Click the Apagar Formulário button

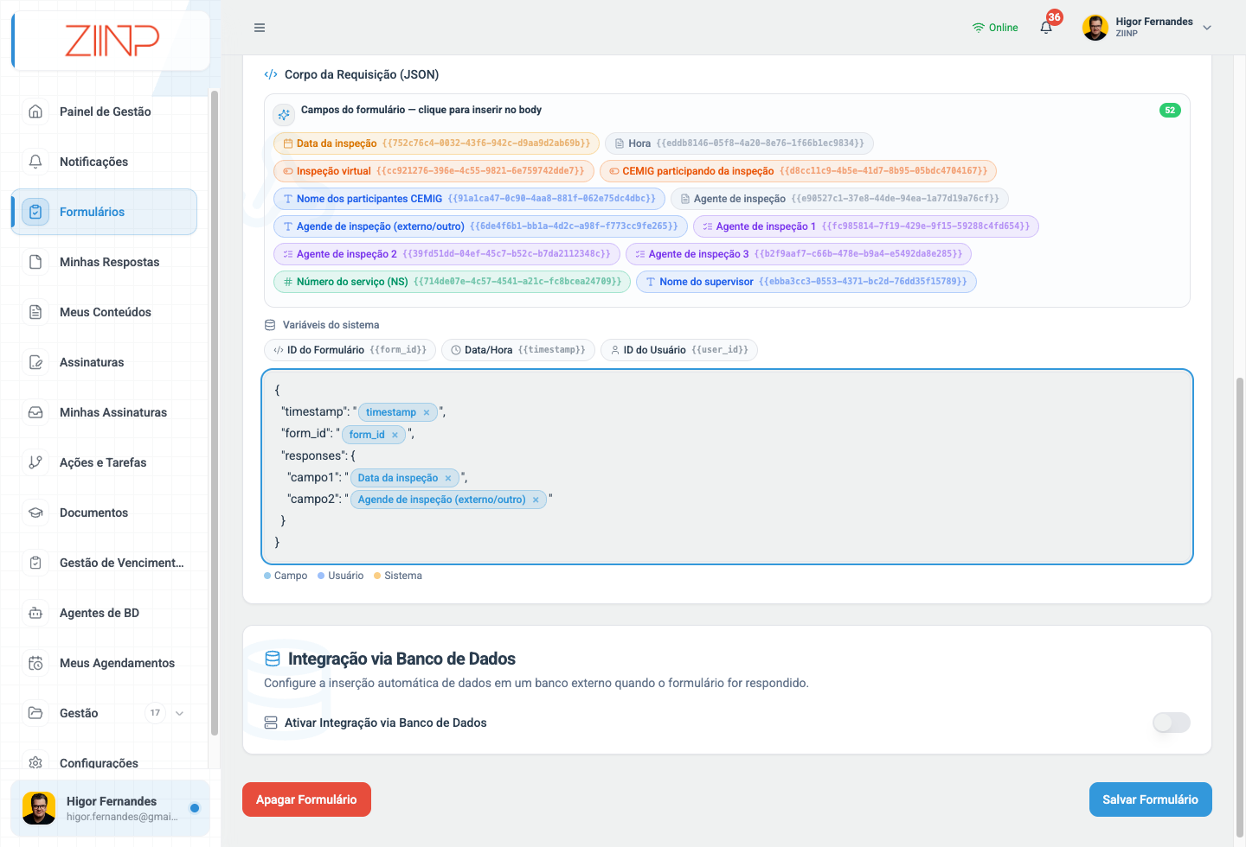pos(306,799)
